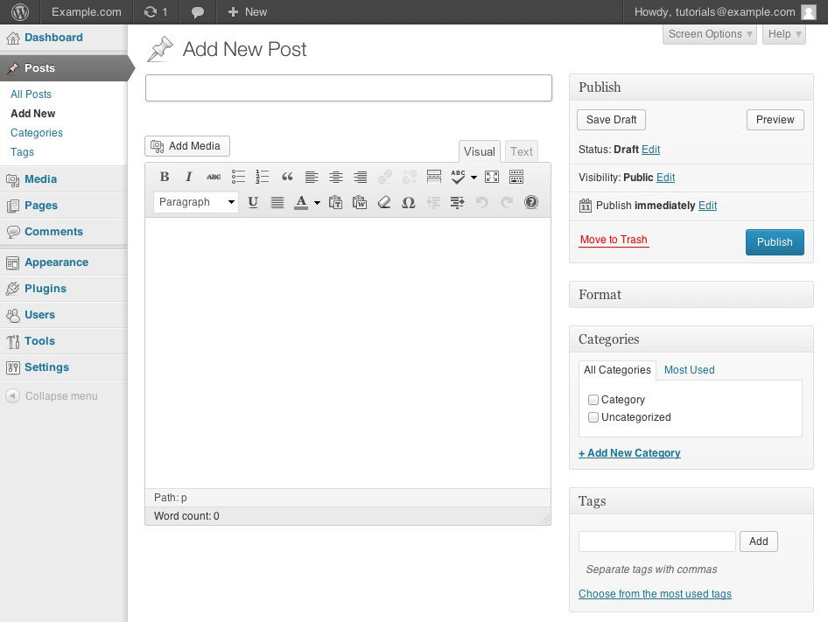Open the Most Used categories tab
828x622 pixels.
click(689, 370)
